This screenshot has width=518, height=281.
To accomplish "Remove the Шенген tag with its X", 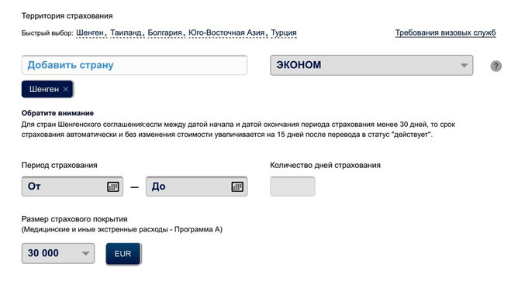I will [66, 89].
